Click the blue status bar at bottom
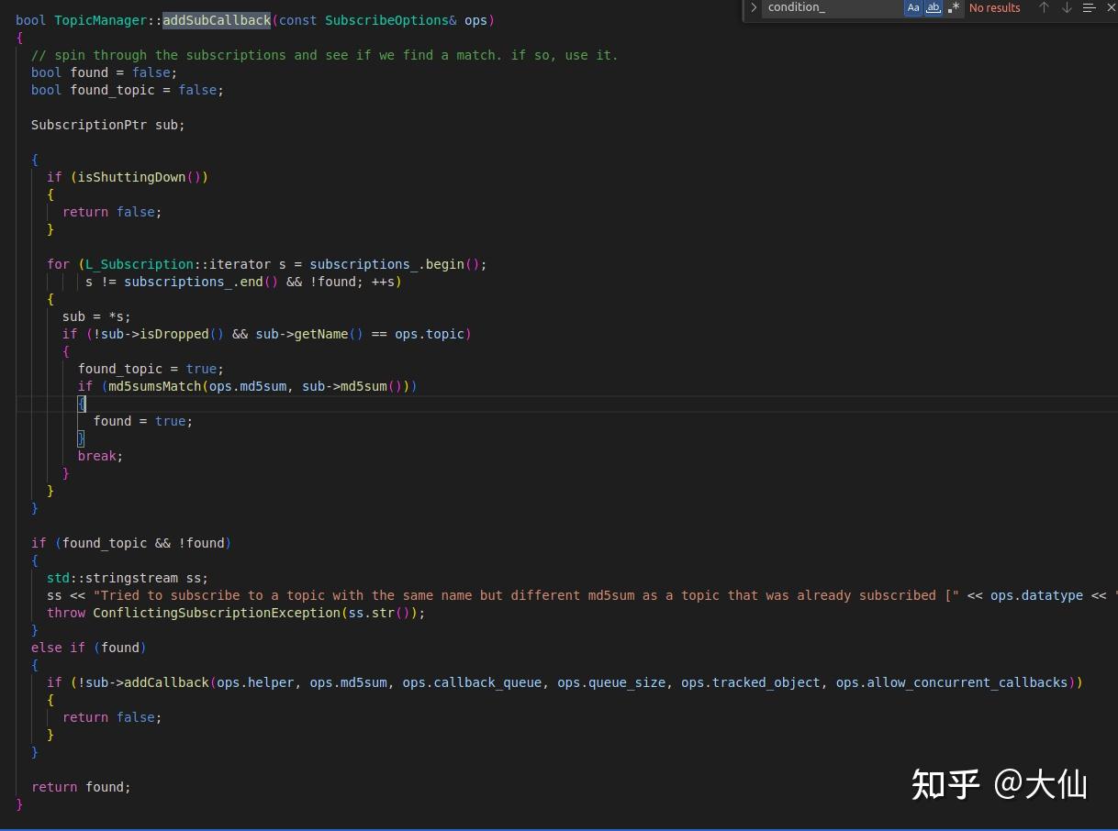This screenshot has width=1118, height=831. pyautogui.click(x=559, y=827)
